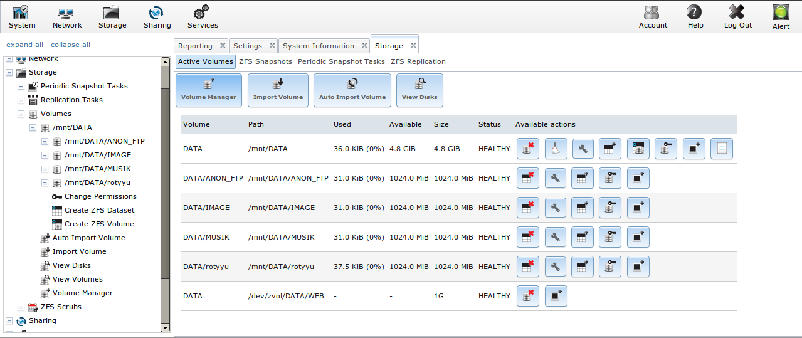Create snapshot icon in DATA/rotyyu row
802x338 pixels.
[638, 267]
